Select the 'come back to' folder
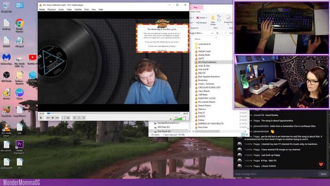 click(x=203, y=44)
